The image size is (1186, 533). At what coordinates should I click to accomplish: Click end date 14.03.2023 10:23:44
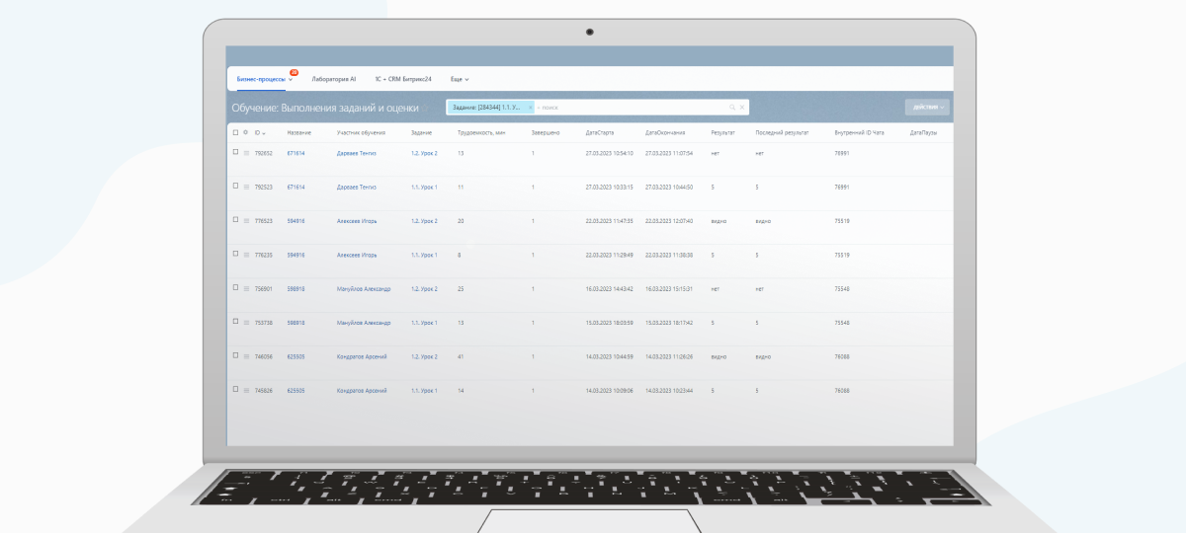669,391
